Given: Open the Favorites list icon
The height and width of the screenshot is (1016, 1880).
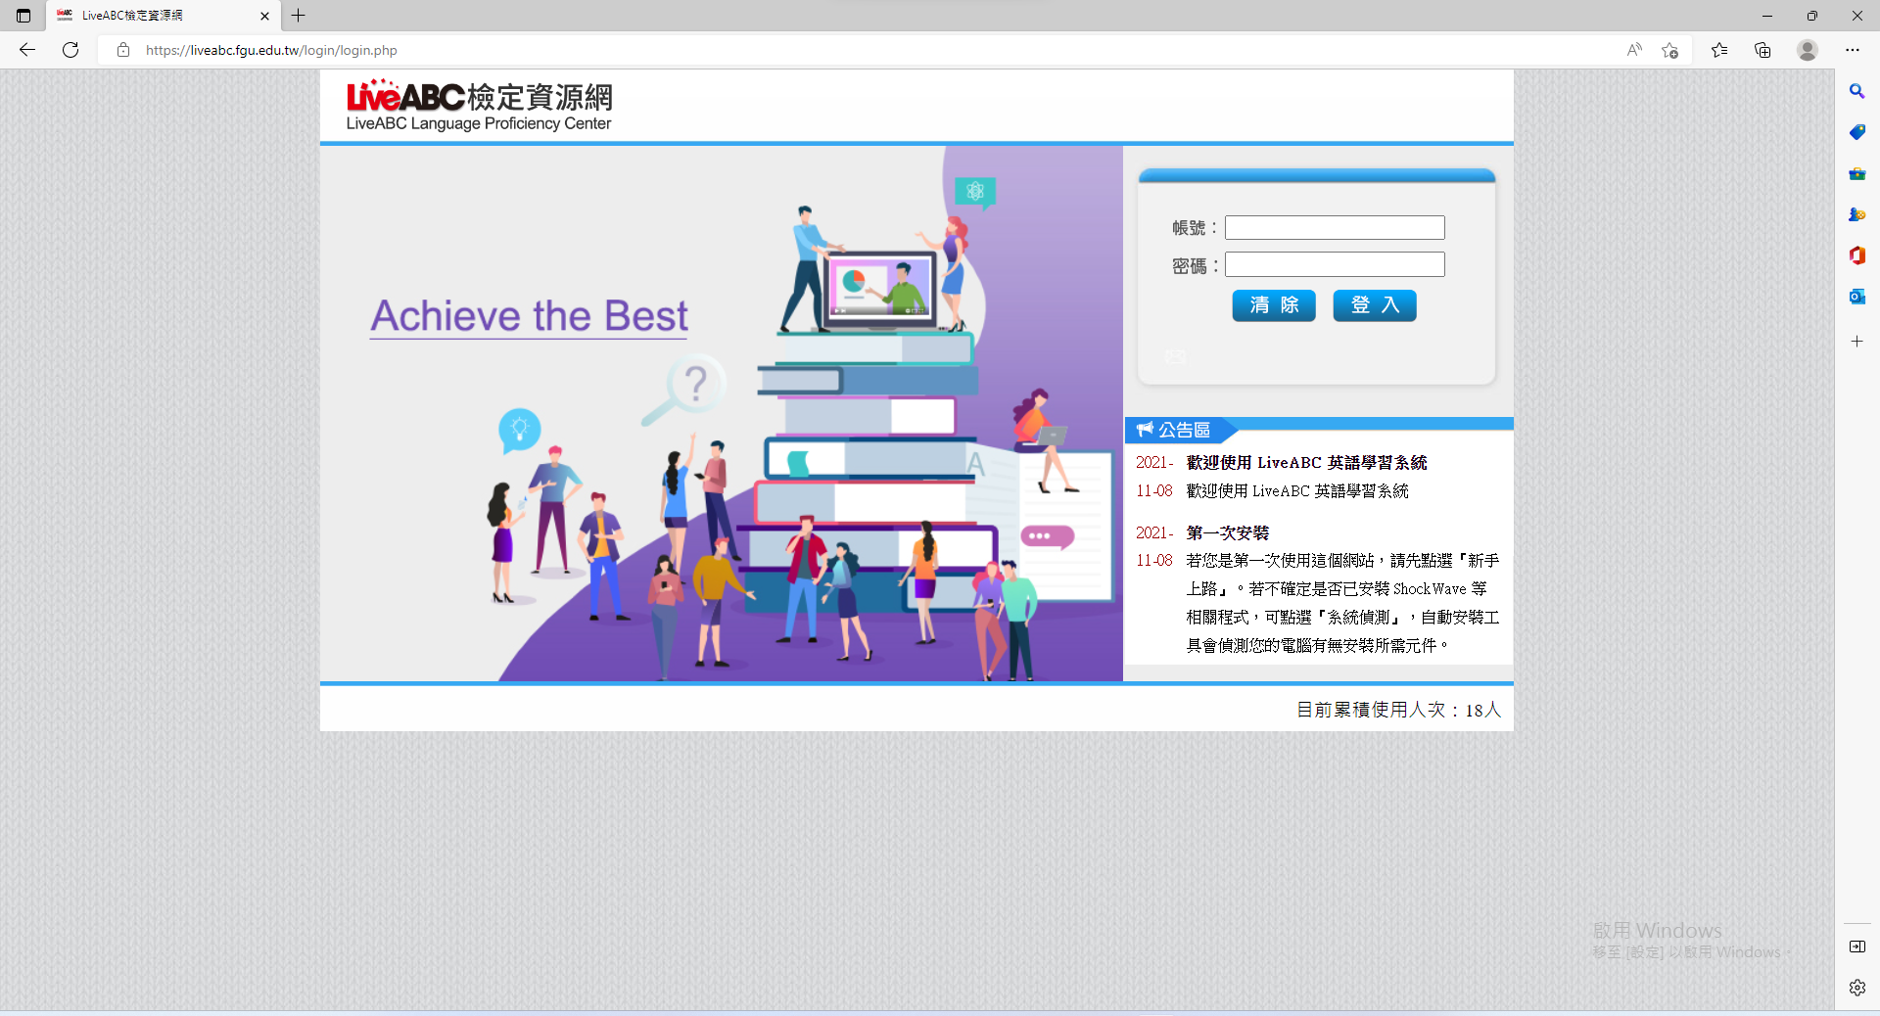Looking at the screenshot, I should tap(1719, 50).
